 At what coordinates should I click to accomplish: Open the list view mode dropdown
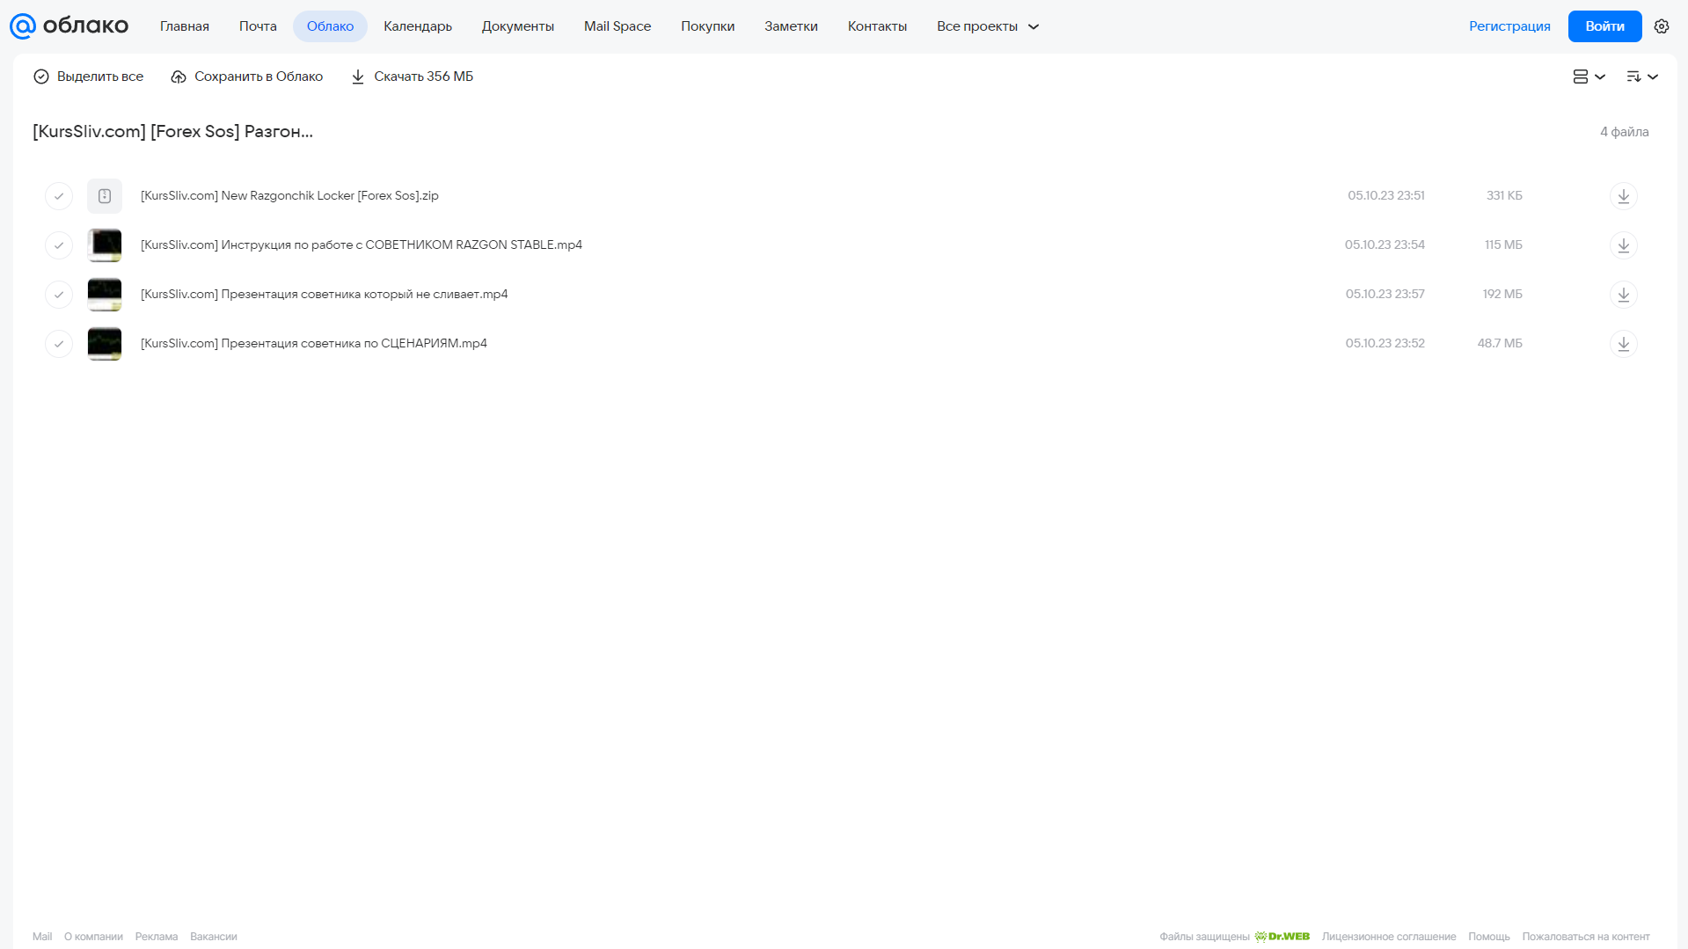[1589, 77]
